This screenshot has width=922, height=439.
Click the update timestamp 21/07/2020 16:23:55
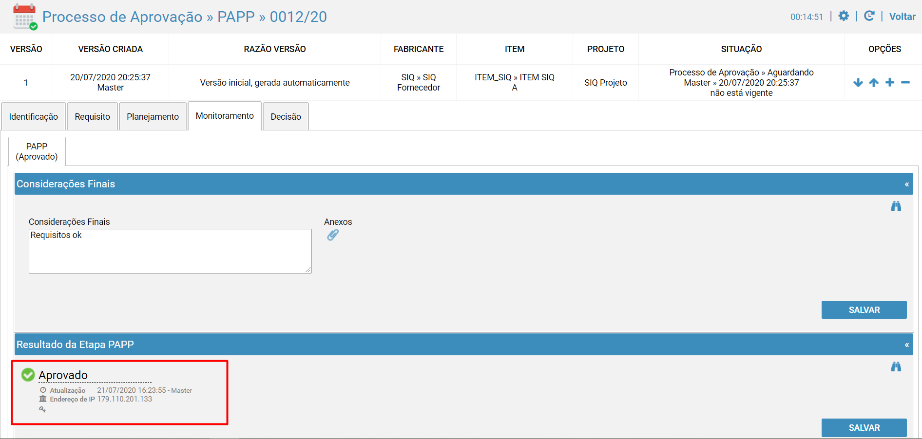coord(132,390)
